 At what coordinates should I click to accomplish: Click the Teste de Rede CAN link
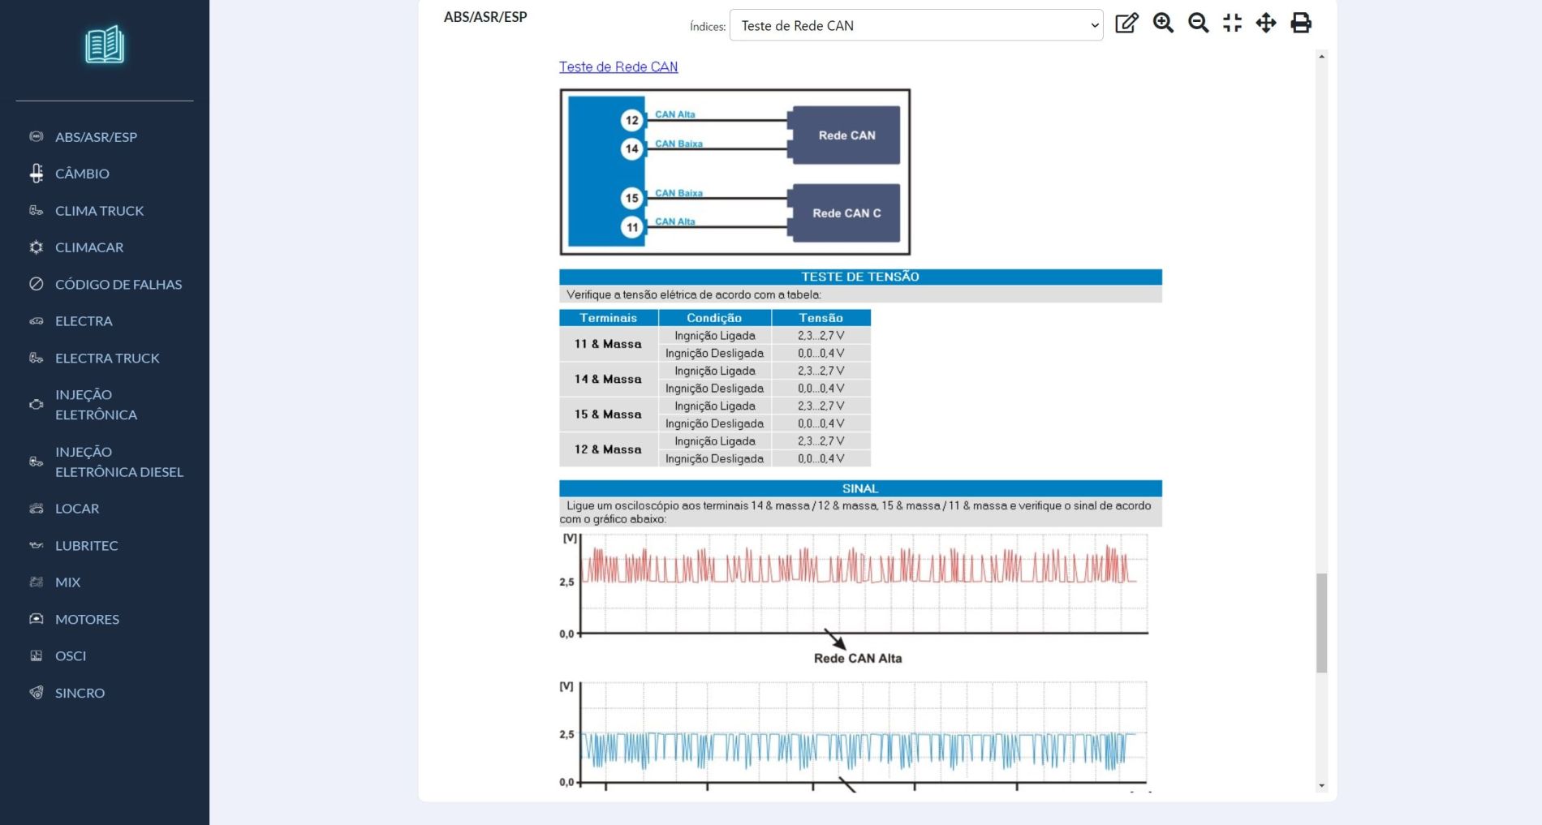click(618, 67)
